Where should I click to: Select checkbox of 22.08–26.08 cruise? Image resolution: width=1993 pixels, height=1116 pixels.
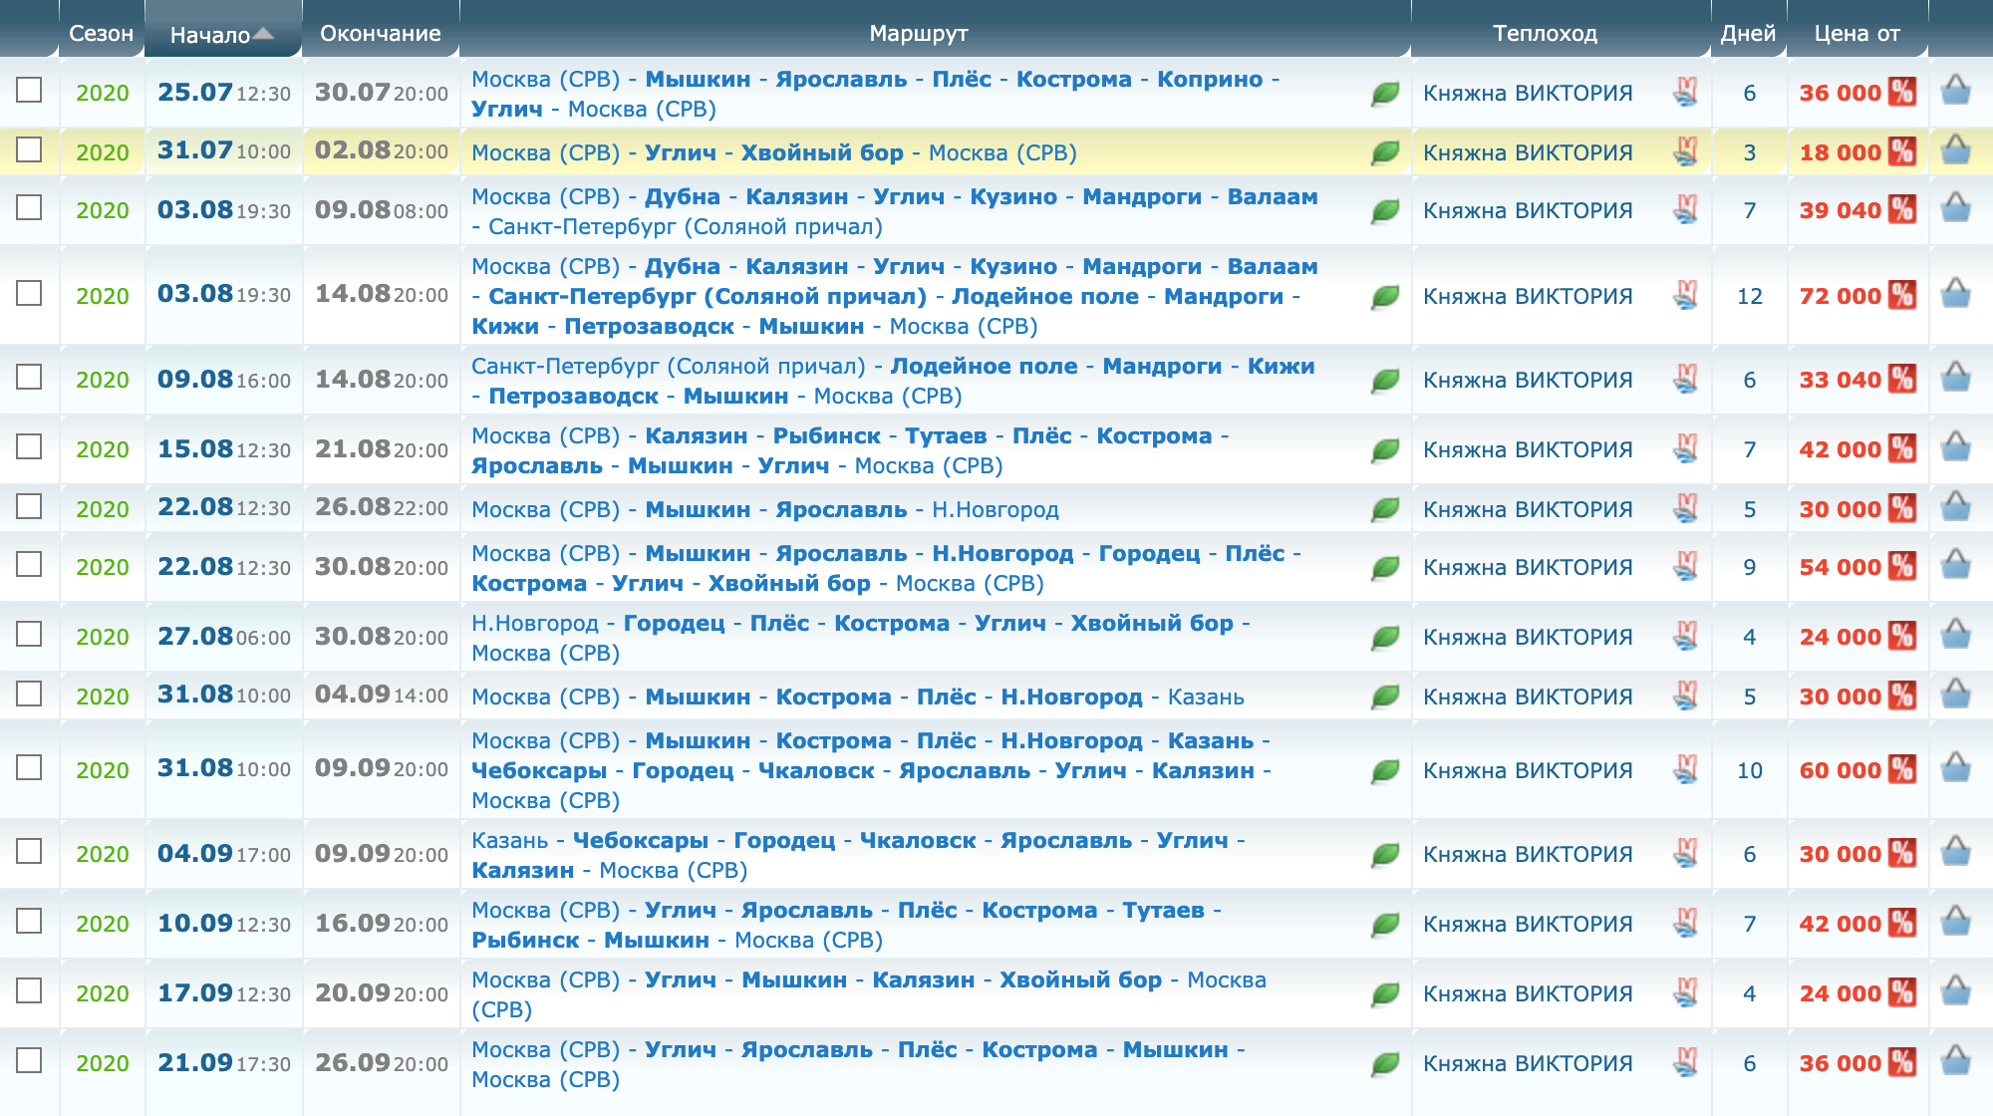coord(29,506)
